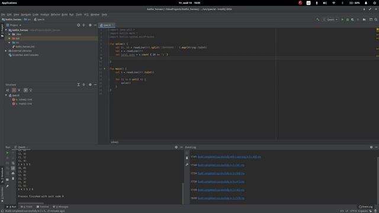379x213 pixels.
Task: Open the Help menu
Action: pos(104,14)
